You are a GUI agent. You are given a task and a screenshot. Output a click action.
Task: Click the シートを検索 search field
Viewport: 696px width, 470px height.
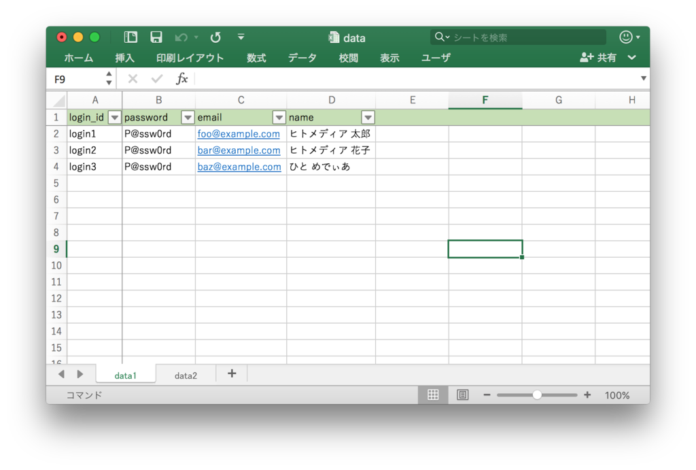point(523,37)
